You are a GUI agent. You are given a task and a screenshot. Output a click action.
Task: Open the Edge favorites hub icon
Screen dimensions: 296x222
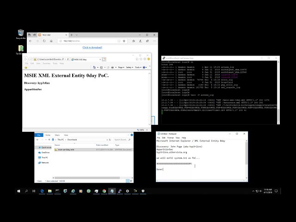[134, 41]
